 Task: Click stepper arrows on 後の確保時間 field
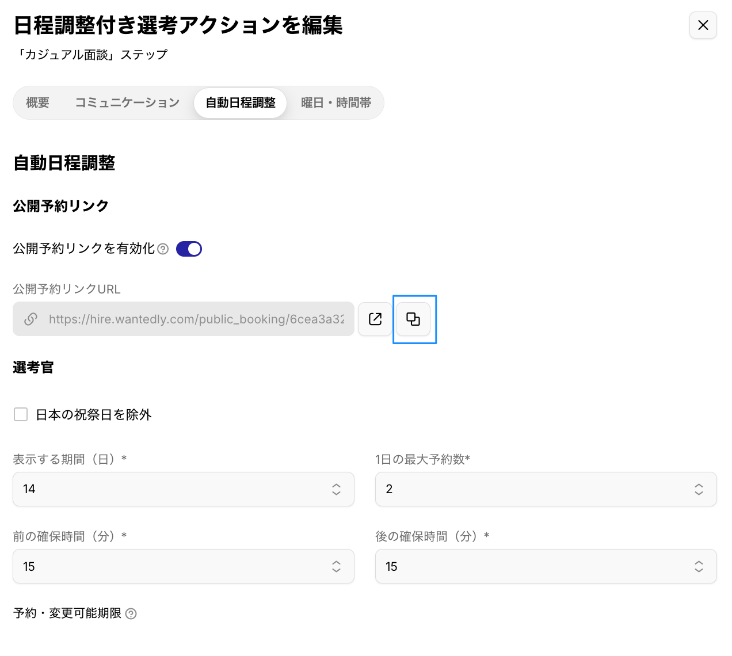(x=699, y=566)
